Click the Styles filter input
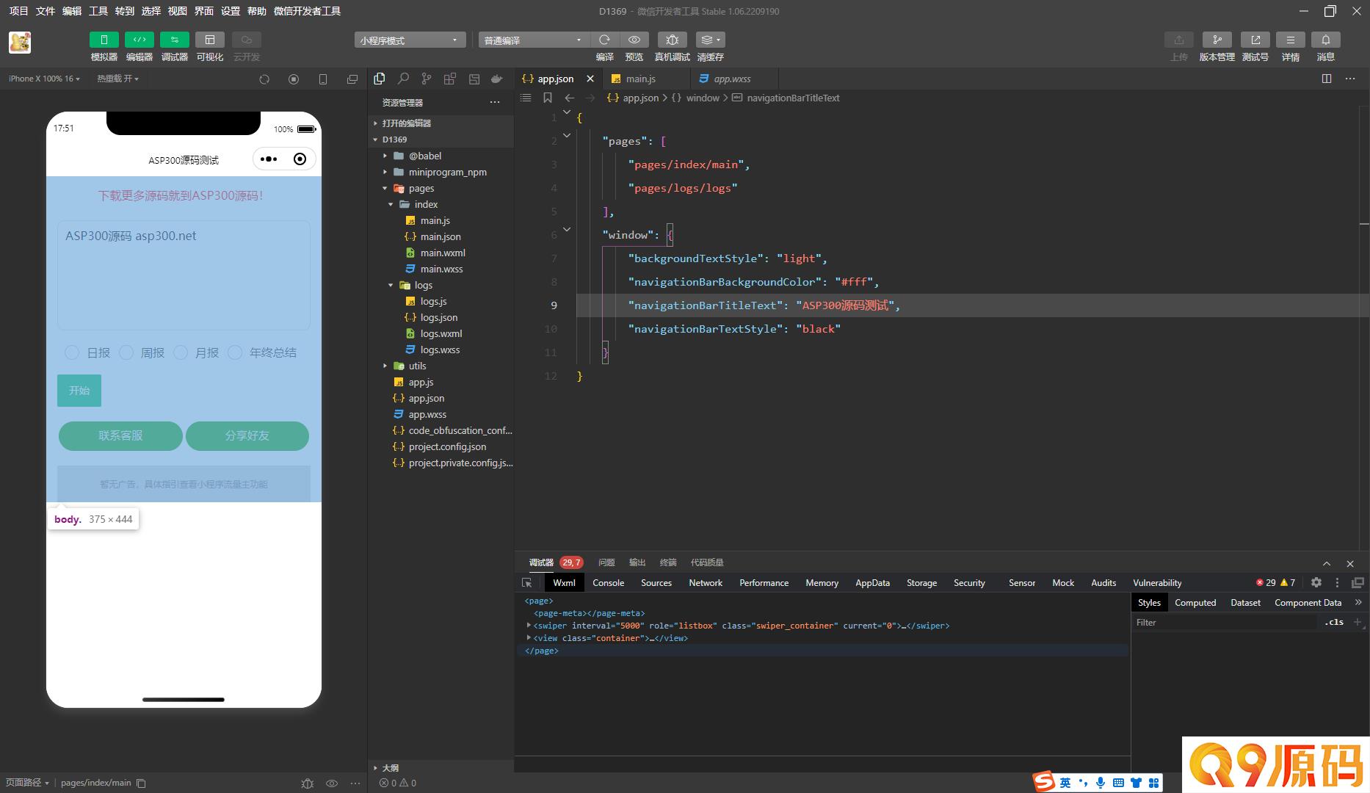Image resolution: width=1370 pixels, height=793 pixels. tap(1225, 622)
